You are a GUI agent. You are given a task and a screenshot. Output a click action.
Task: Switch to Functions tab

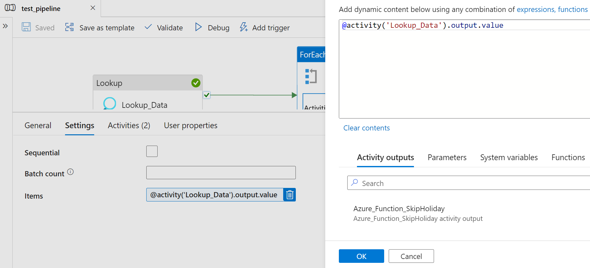[x=568, y=157]
